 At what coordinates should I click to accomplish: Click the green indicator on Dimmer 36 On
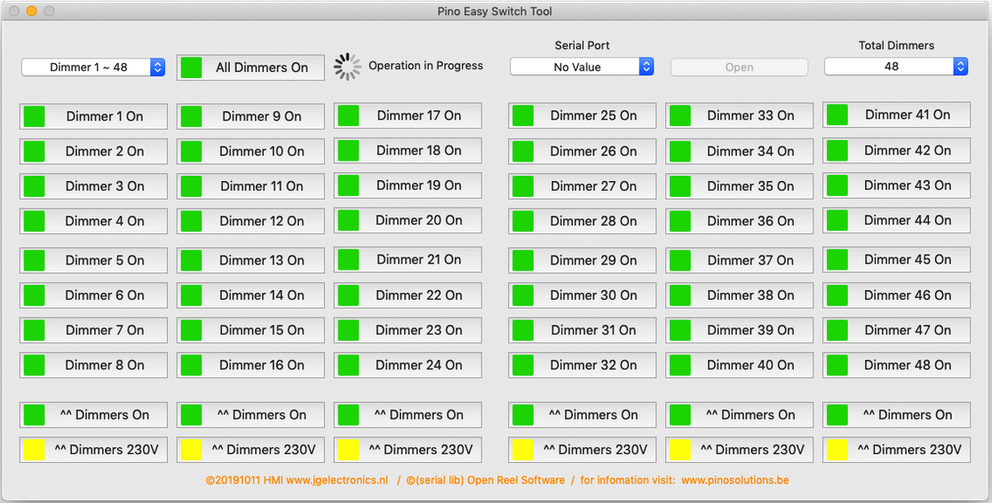click(x=680, y=221)
